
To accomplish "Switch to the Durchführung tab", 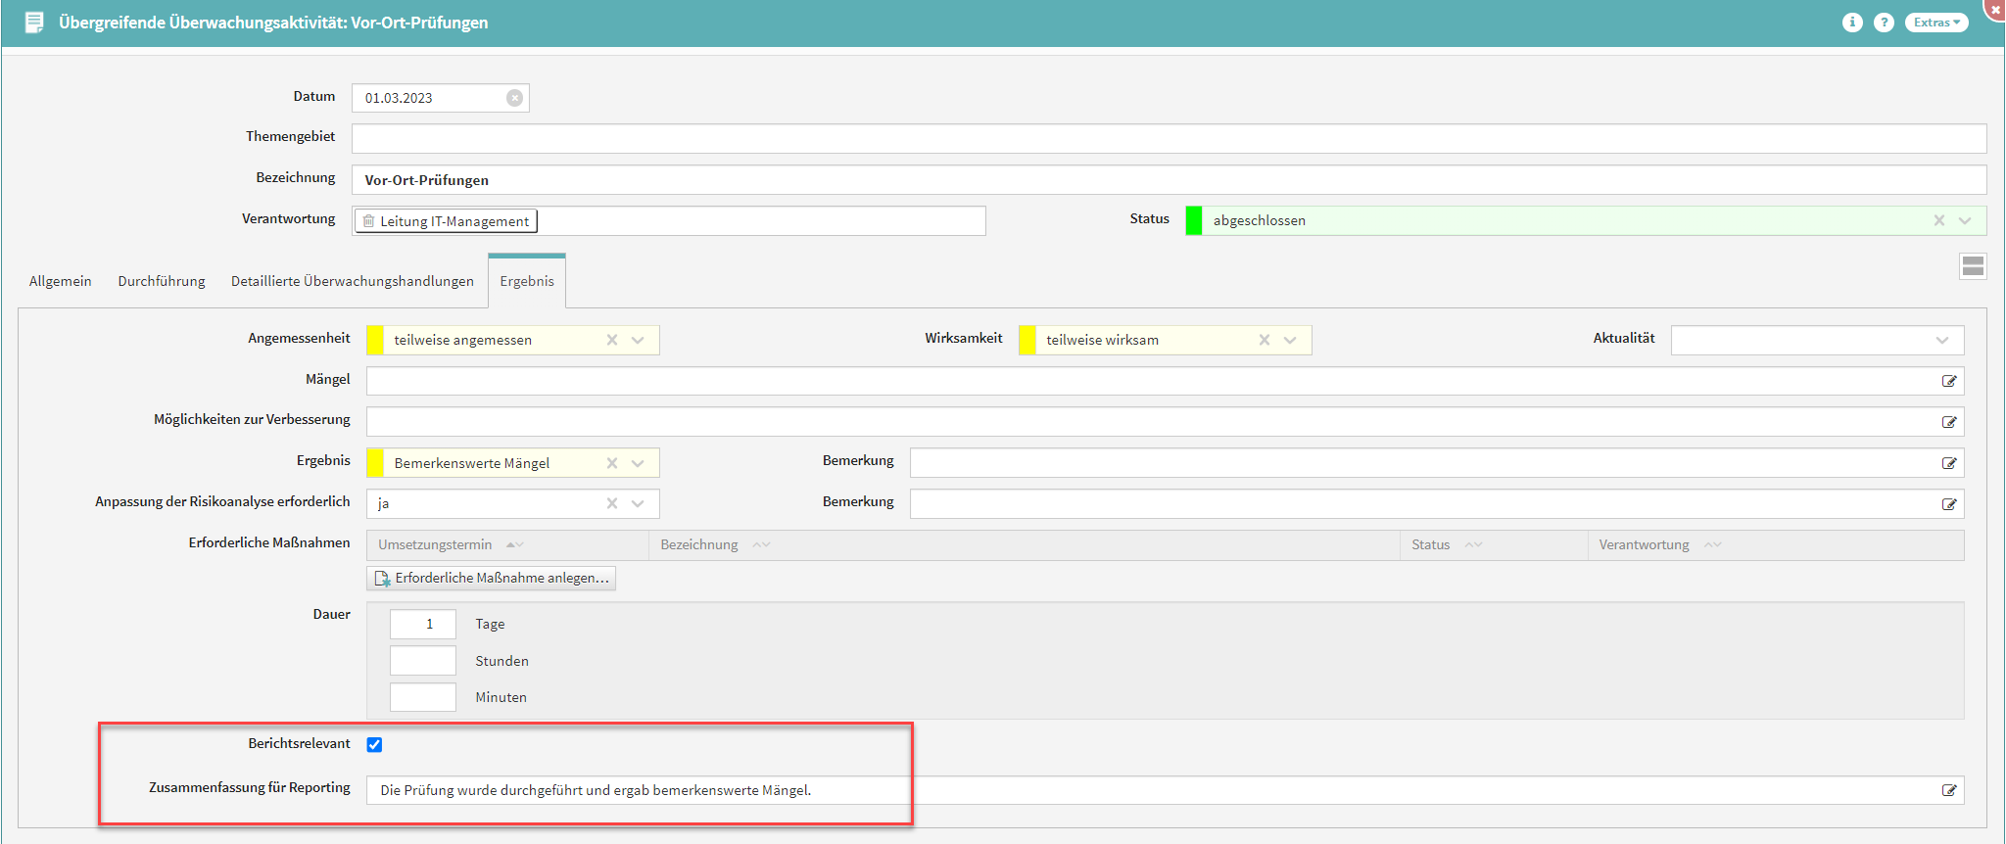I will click(x=162, y=281).
